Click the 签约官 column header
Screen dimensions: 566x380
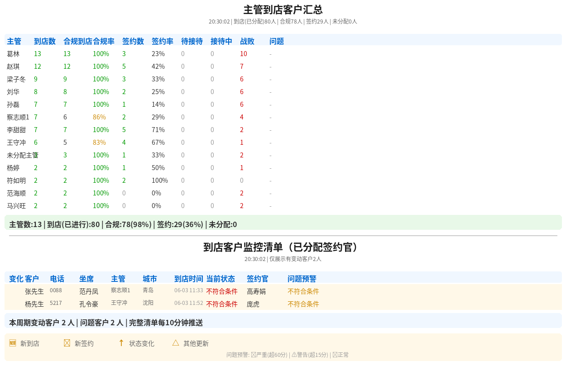coord(258,279)
